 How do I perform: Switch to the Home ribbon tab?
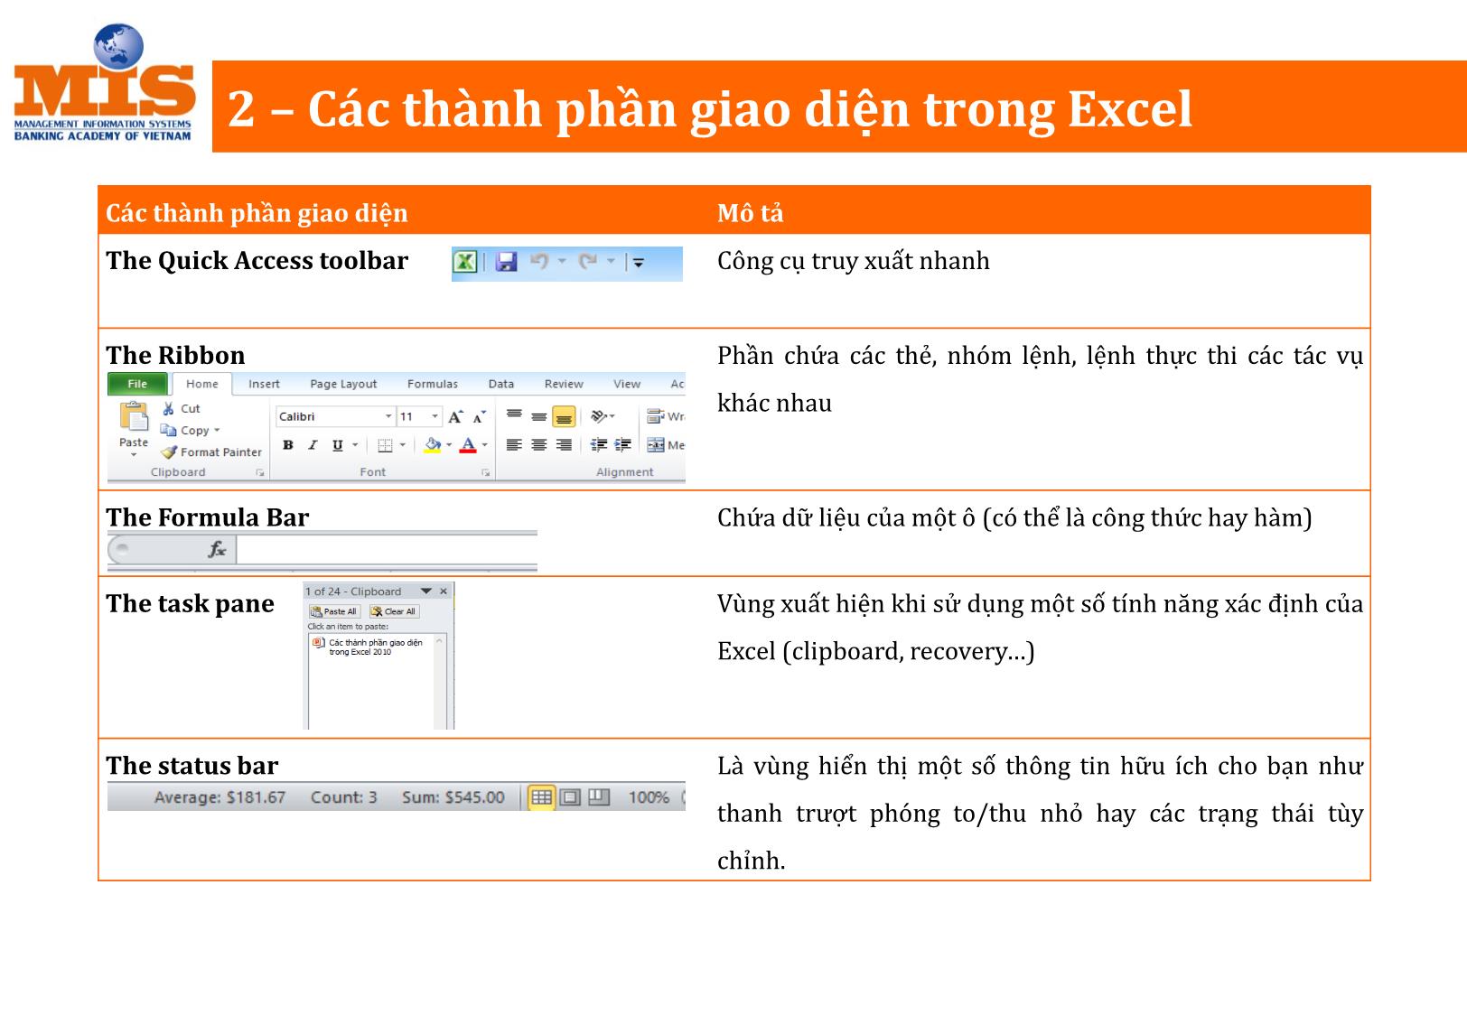[x=202, y=384]
